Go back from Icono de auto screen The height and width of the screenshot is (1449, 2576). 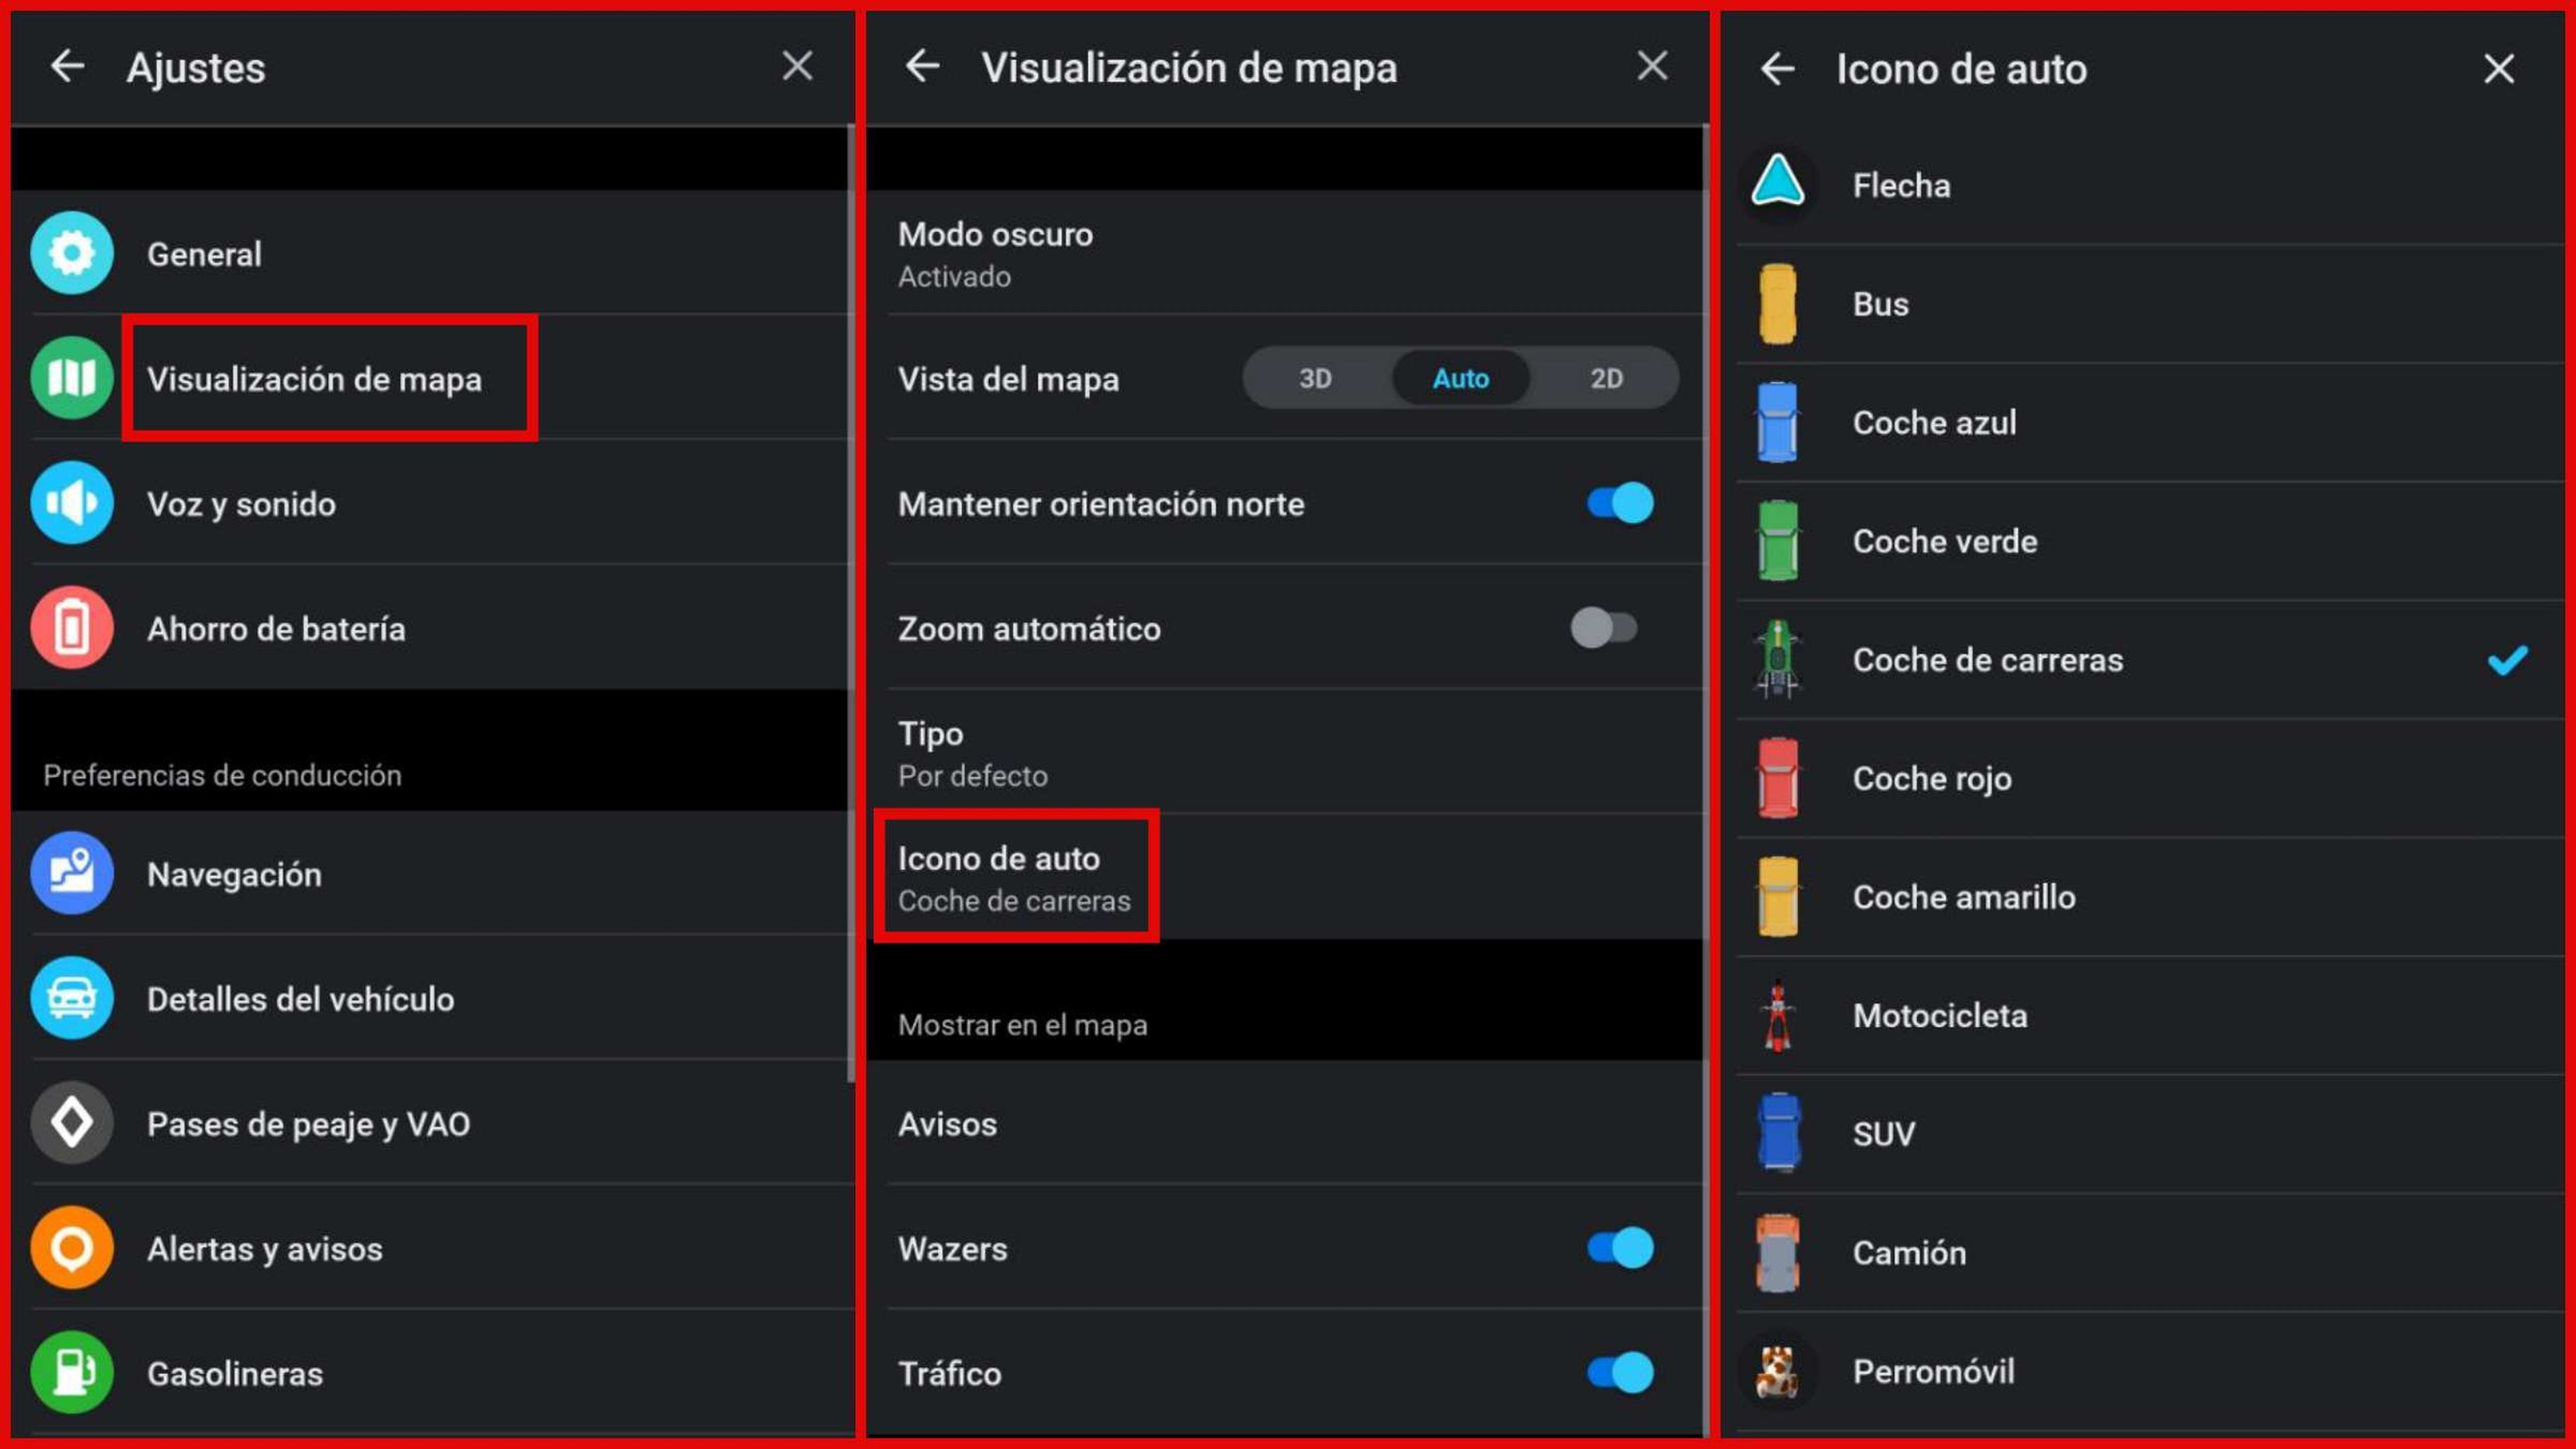pyautogui.click(x=1778, y=69)
